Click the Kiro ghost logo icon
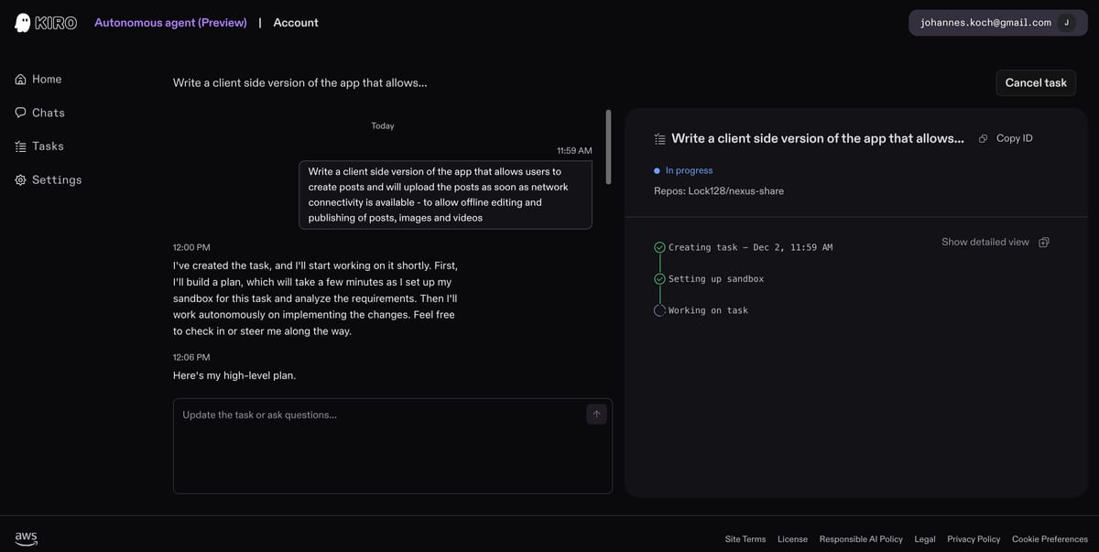The height and width of the screenshot is (552, 1099). click(23, 23)
